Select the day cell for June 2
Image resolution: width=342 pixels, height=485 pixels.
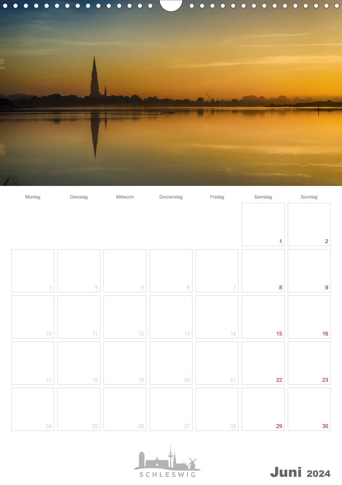tap(309, 224)
